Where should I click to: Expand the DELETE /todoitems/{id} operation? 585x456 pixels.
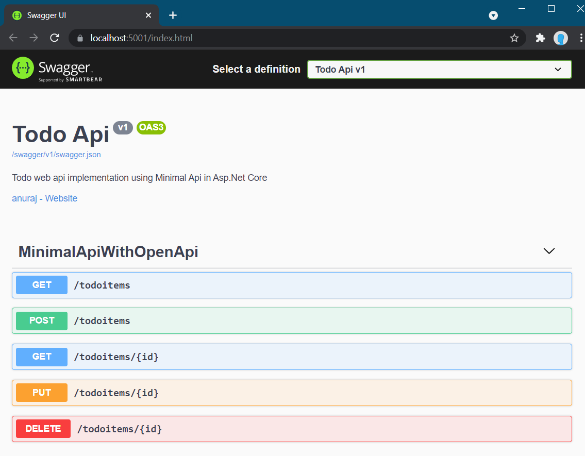pos(292,429)
